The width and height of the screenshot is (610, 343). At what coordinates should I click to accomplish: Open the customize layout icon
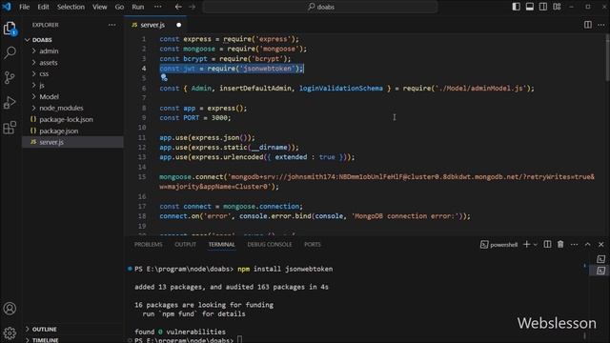point(557,7)
